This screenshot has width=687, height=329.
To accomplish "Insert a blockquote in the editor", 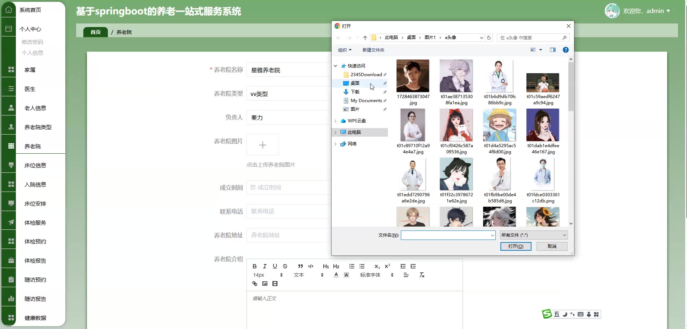I will (300, 266).
